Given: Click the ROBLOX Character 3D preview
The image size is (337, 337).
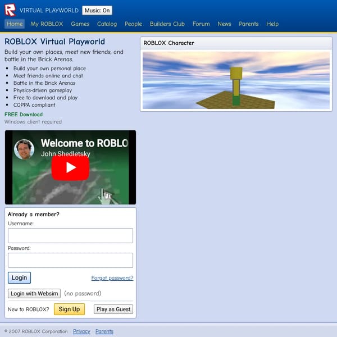Looking at the screenshot, I should coord(236,80).
